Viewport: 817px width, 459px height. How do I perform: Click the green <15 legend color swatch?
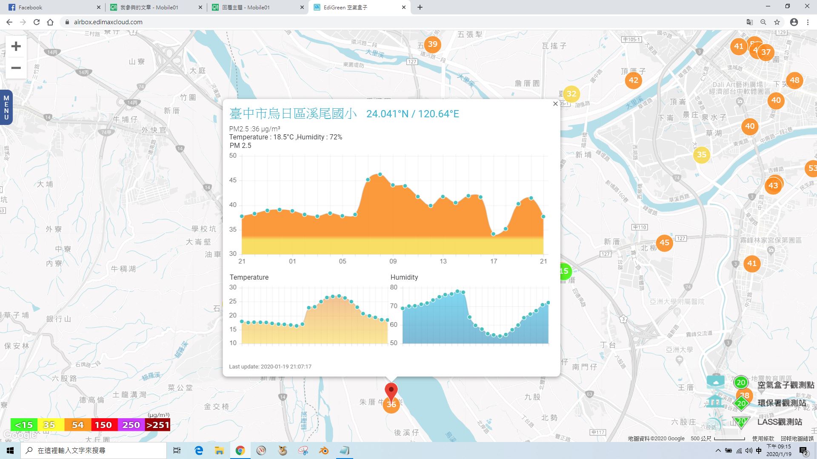click(x=24, y=425)
